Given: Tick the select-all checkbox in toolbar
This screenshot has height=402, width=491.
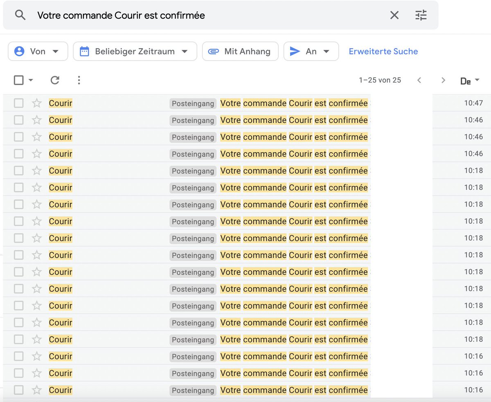Looking at the screenshot, I should (19, 80).
